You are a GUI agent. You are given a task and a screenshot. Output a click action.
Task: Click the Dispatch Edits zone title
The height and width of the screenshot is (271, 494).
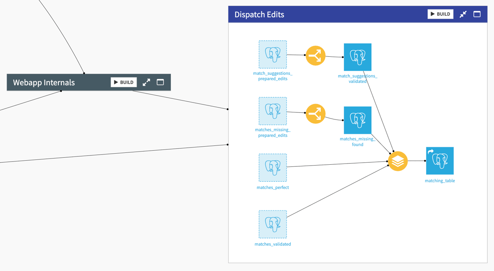point(259,14)
